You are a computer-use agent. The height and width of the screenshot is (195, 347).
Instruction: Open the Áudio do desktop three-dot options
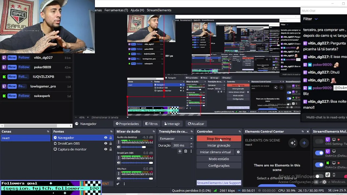(118, 142)
